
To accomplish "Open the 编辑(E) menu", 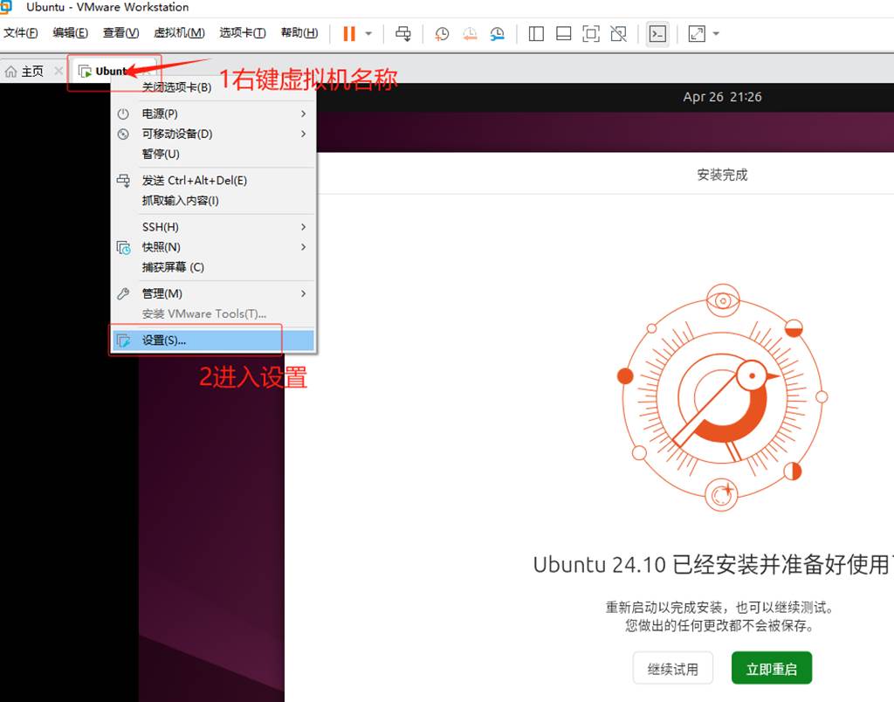I will (x=70, y=32).
